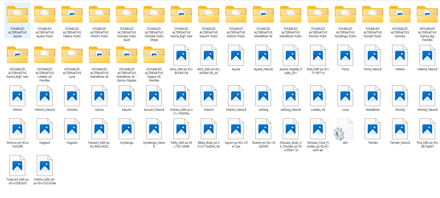Click 'DISABLED ALTERNATIVE Honoka Pubic Bush' label
440x198 pixels.
point(127,34)
